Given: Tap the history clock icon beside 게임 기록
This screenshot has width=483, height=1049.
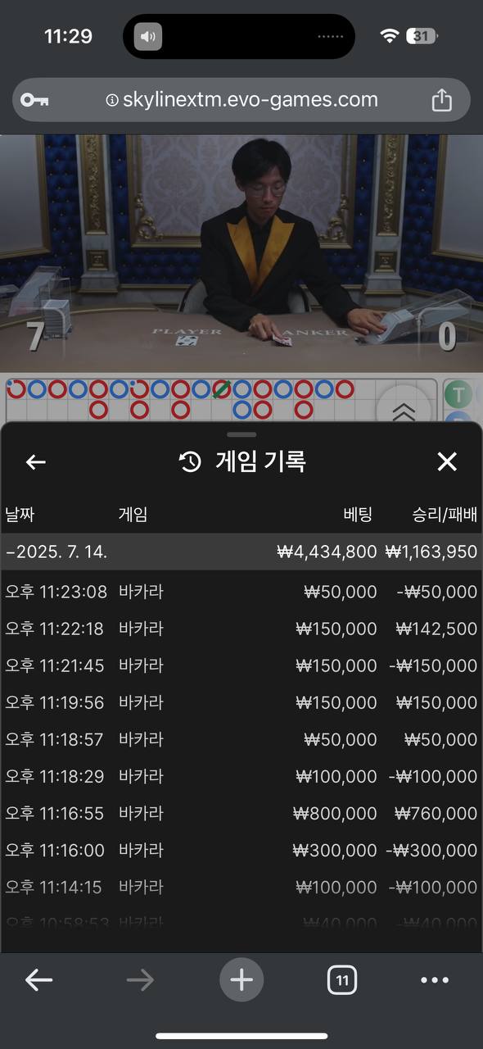Looking at the screenshot, I should point(190,462).
